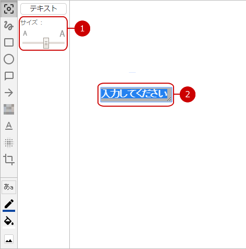246x249 pixels.
Task: Choose the rectangle shape tool
Action: coord(9,42)
